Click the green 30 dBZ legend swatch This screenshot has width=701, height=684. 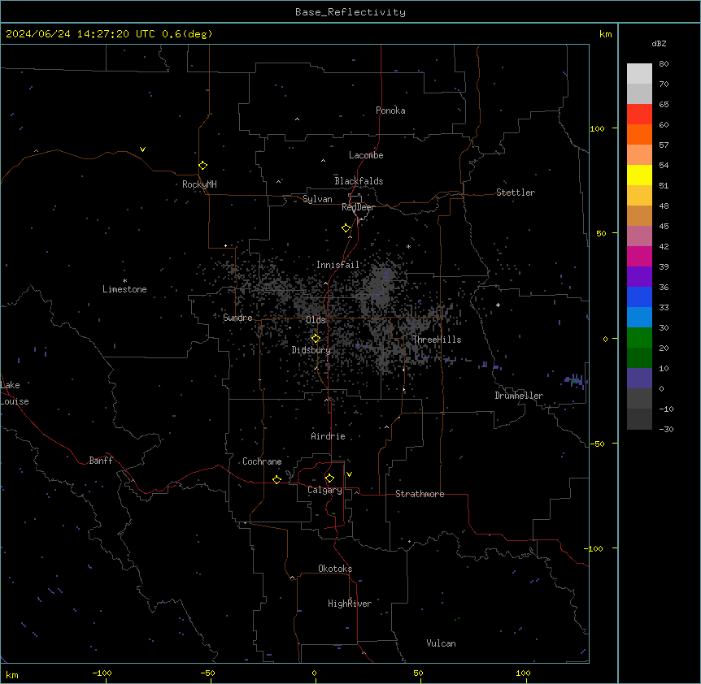[639, 338]
